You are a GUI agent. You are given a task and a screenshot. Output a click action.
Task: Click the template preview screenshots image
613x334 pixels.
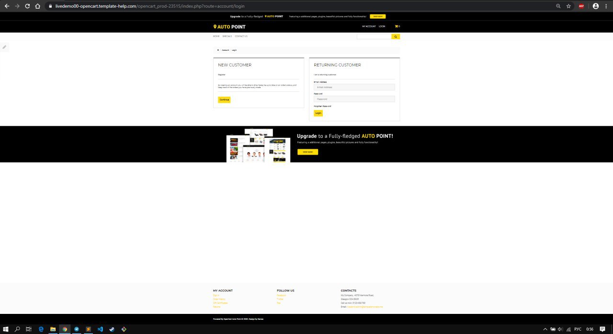(x=258, y=145)
